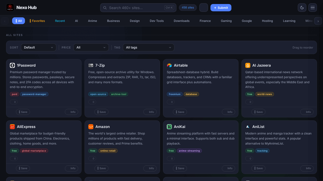Viewport: 323px width, 181px height.
Task: Click the global-marketplace tag
Action: pyautogui.click(x=34, y=151)
